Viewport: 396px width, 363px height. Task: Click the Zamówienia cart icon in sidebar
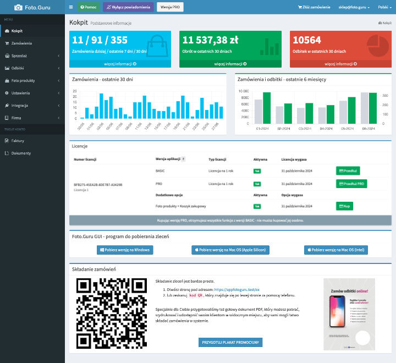[7, 43]
